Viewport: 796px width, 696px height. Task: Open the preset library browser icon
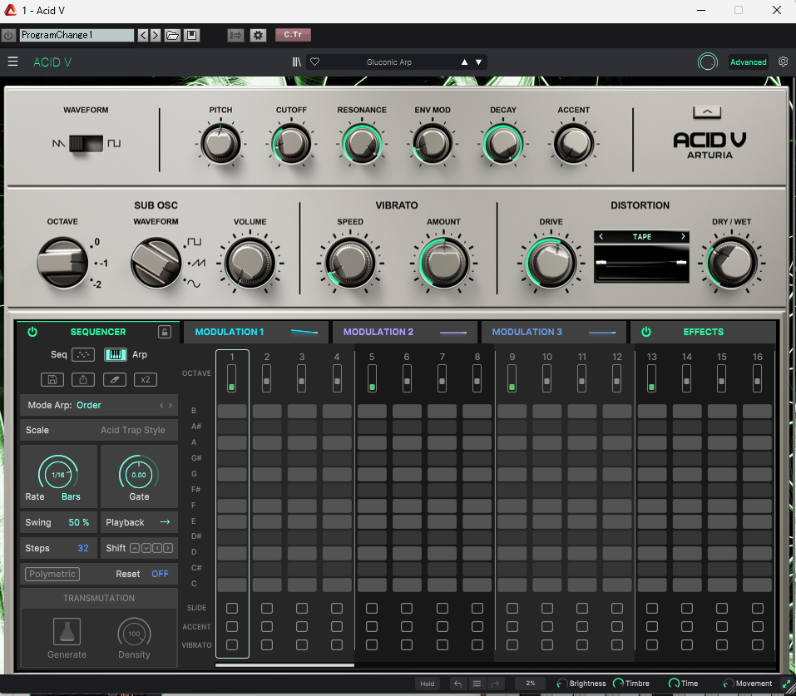(x=297, y=62)
